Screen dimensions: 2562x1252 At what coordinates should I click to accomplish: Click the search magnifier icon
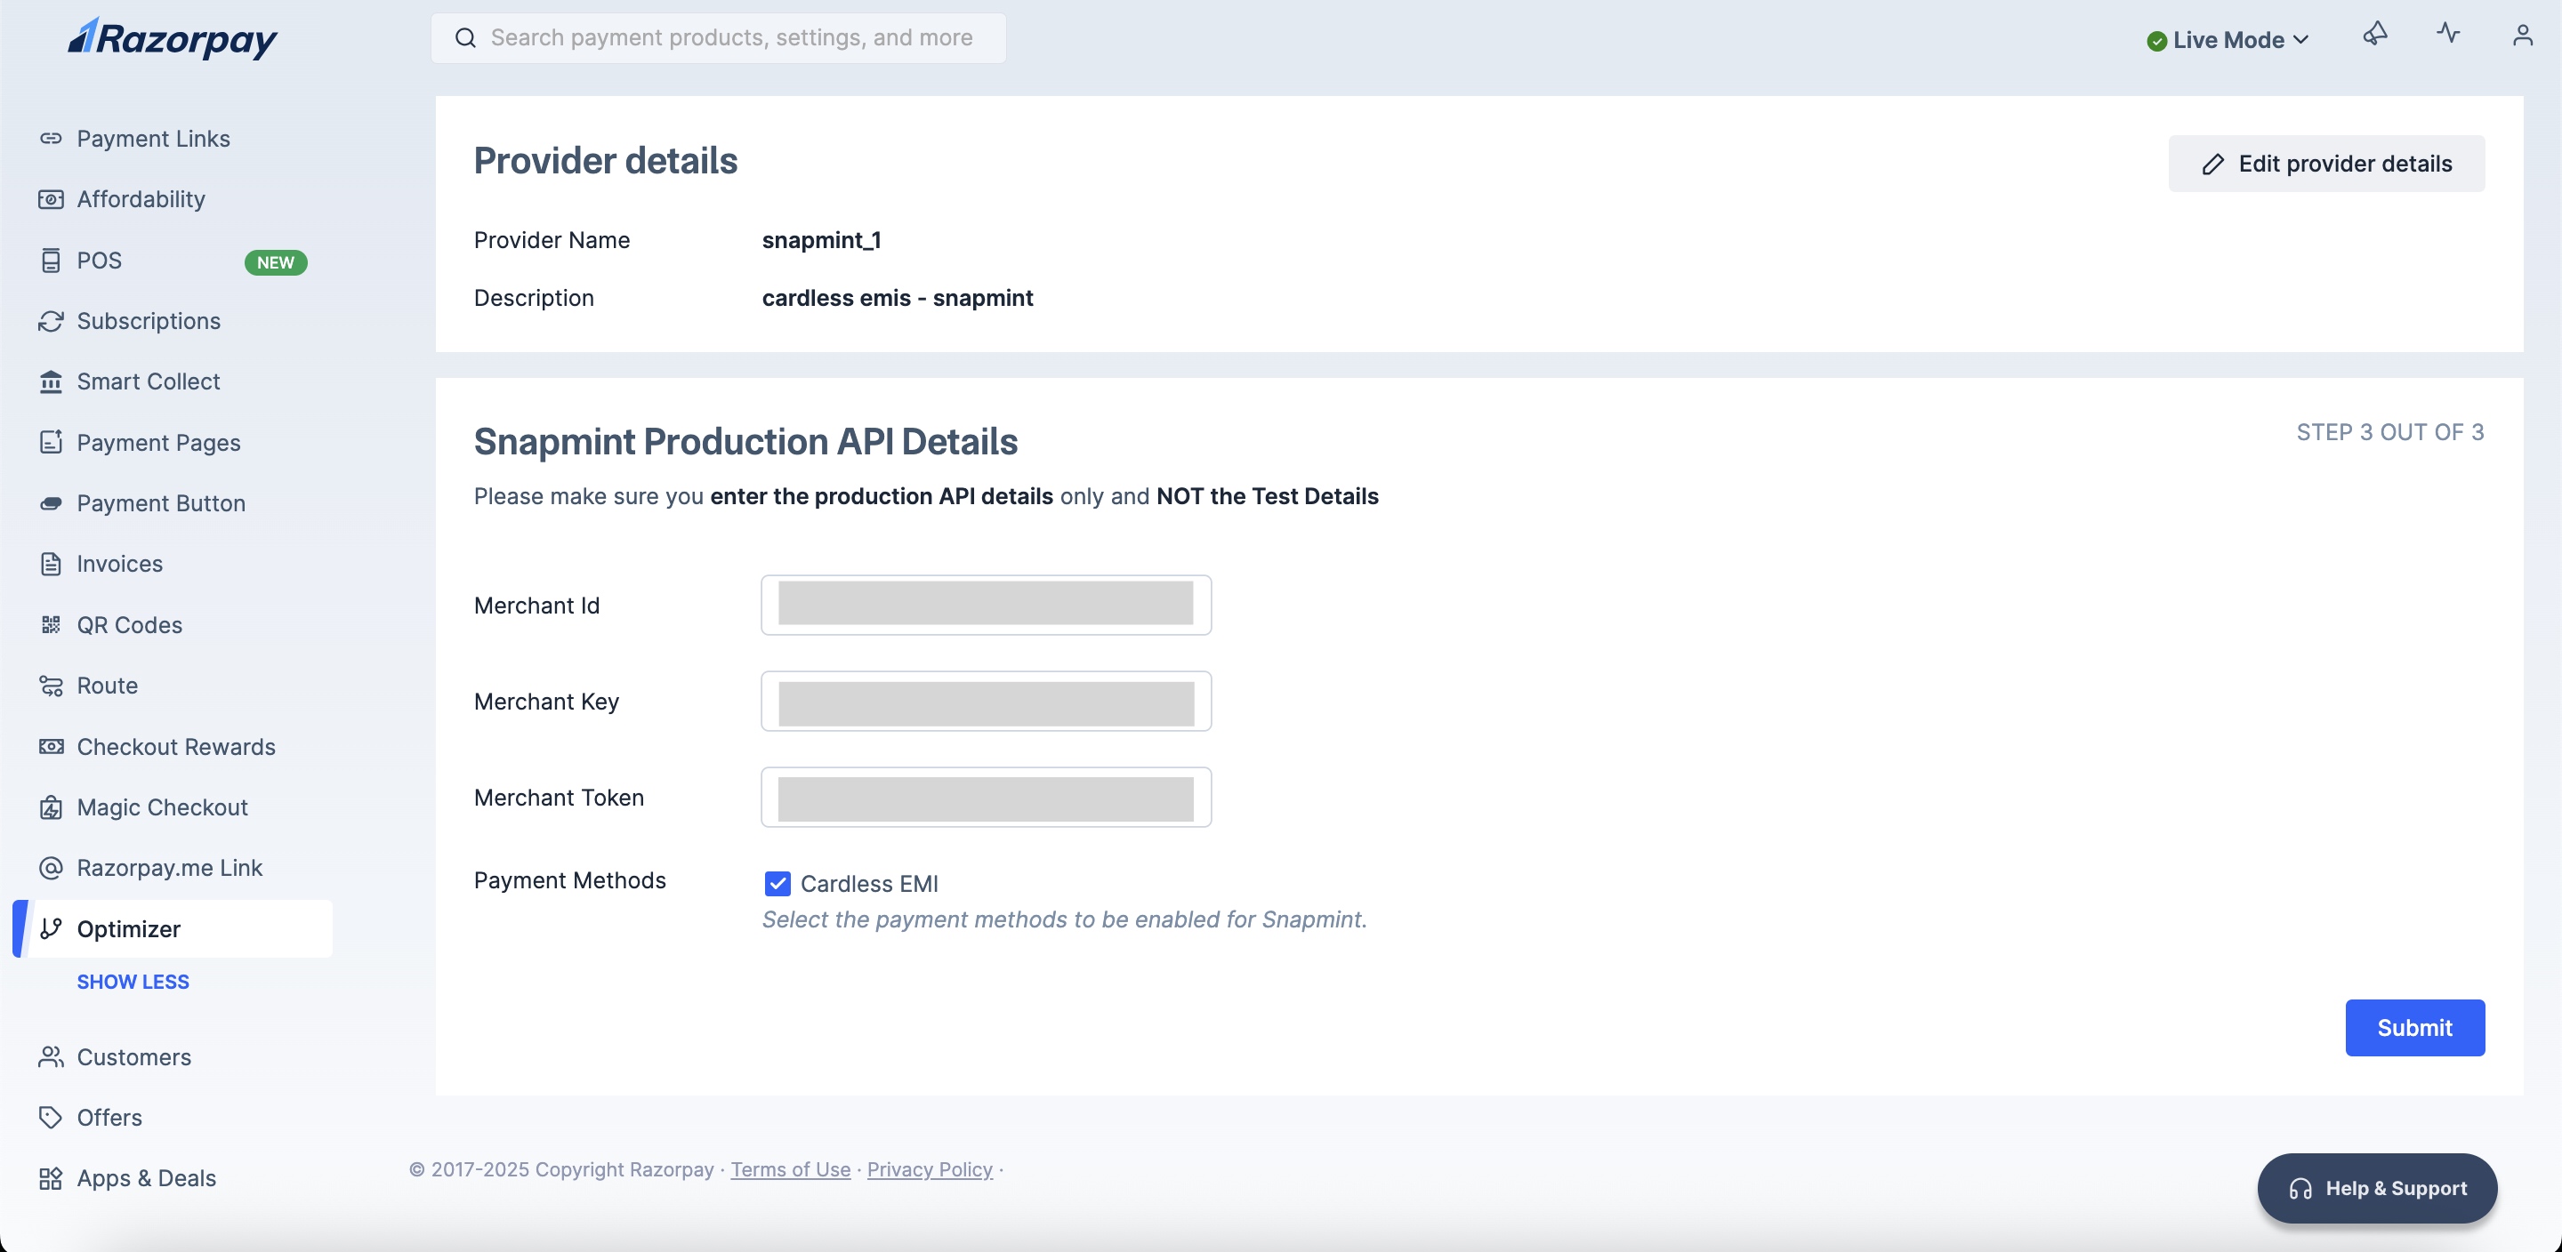pos(464,37)
